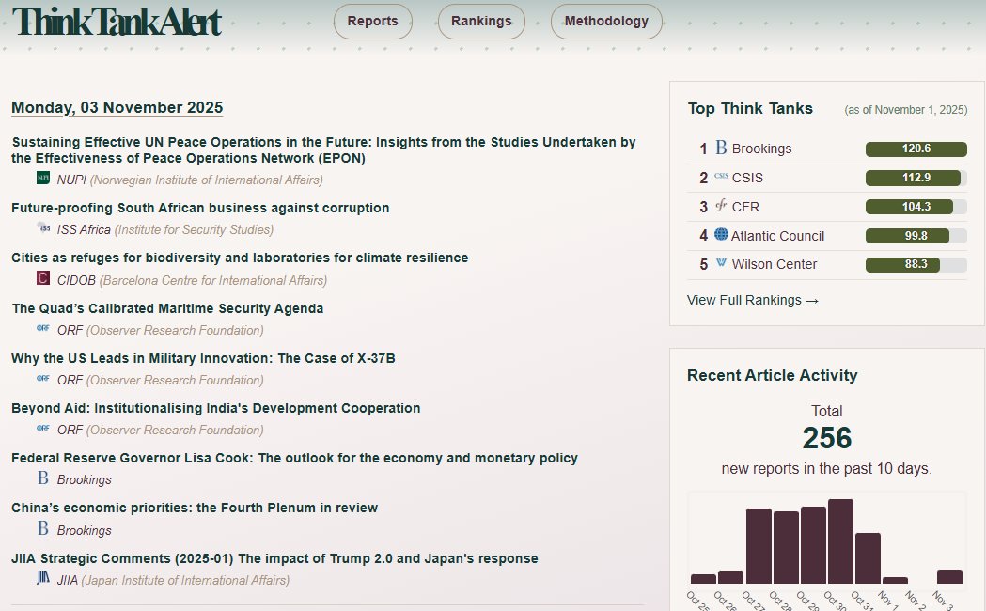Click Brookings logo under Lisa Cook article
The height and width of the screenshot is (611, 986).
pos(42,478)
